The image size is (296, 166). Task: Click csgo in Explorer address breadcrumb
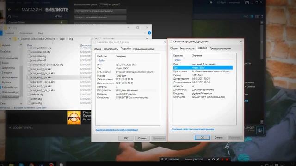tap(62, 39)
